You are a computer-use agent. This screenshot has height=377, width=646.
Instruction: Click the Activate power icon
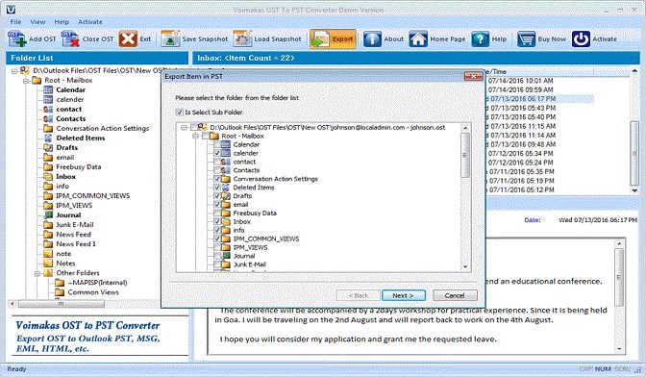coord(581,39)
